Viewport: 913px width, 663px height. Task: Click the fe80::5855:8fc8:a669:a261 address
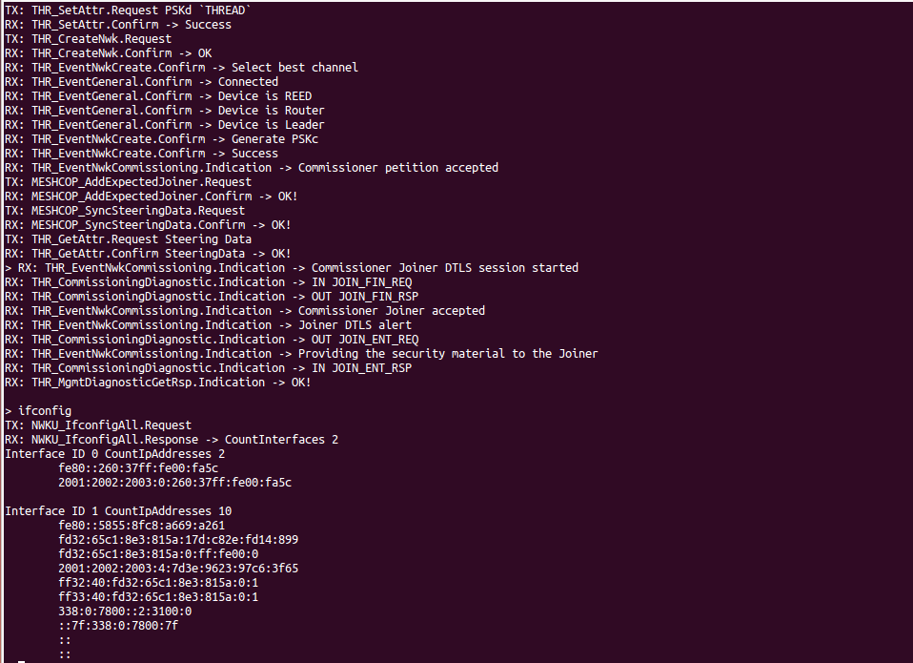(x=141, y=526)
